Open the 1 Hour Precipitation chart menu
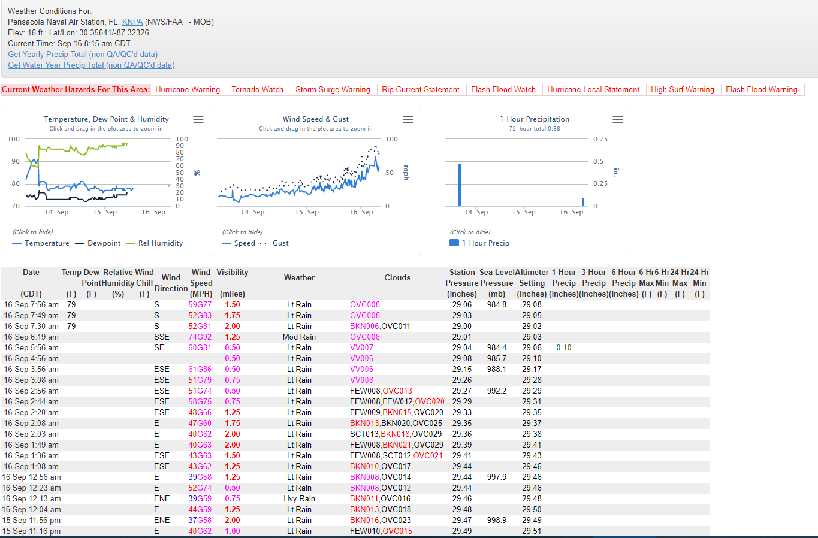Image resolution: width=818 pixels, height=538 pixels. [x=618, y=119]
